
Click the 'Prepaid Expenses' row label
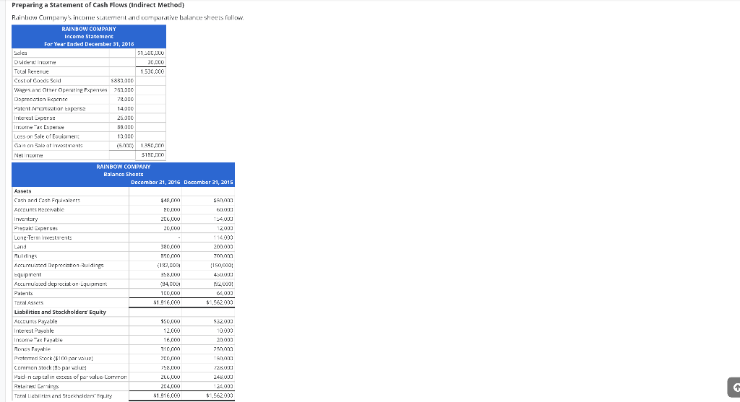(x=36, y=228)
